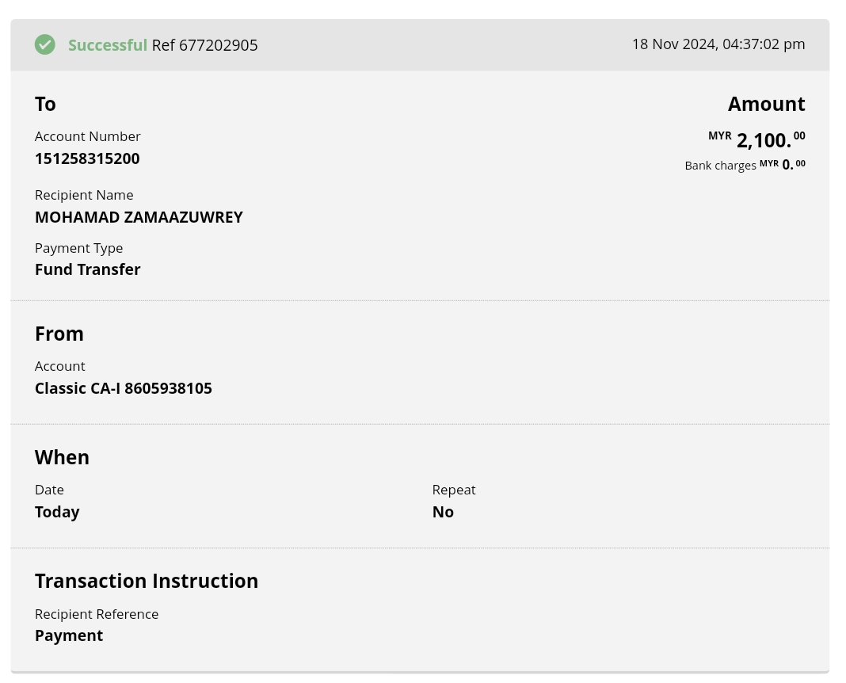
Task: Click the From section heading
Action: pos(59,334)
